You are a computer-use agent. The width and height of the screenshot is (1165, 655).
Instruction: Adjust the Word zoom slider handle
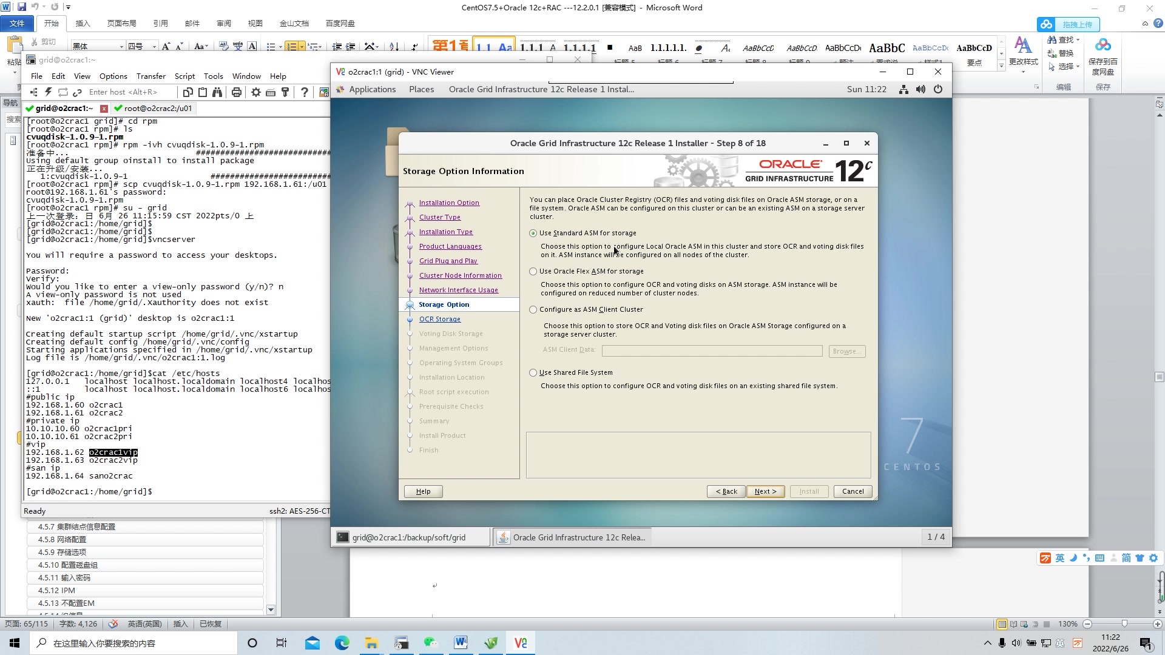pyautogui.click(x=1124, y=624)
